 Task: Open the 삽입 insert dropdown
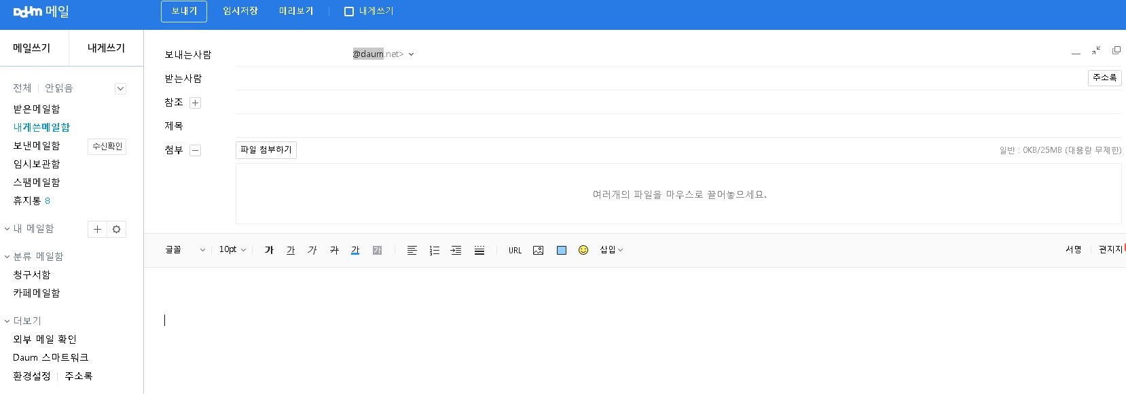click(611, 250)
